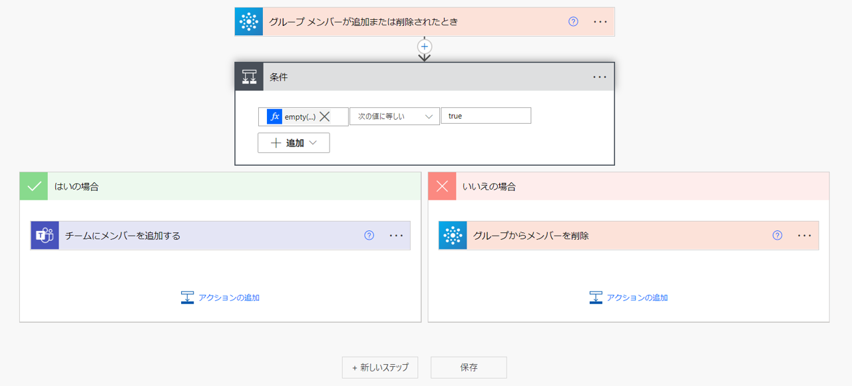Open the trigger card options menu
Viewport: 852px width, 386px height.
[x=600, y=21]
